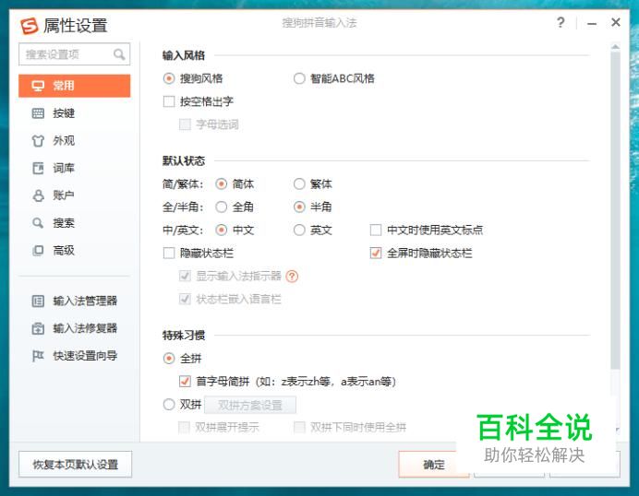Choose 中文 as default language
Image resolution: width=639 pixels, height=496 pixels.
click(x=222, y=230)
